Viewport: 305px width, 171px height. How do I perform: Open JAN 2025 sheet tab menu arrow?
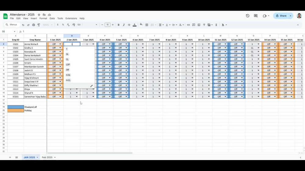pos(37,157)
